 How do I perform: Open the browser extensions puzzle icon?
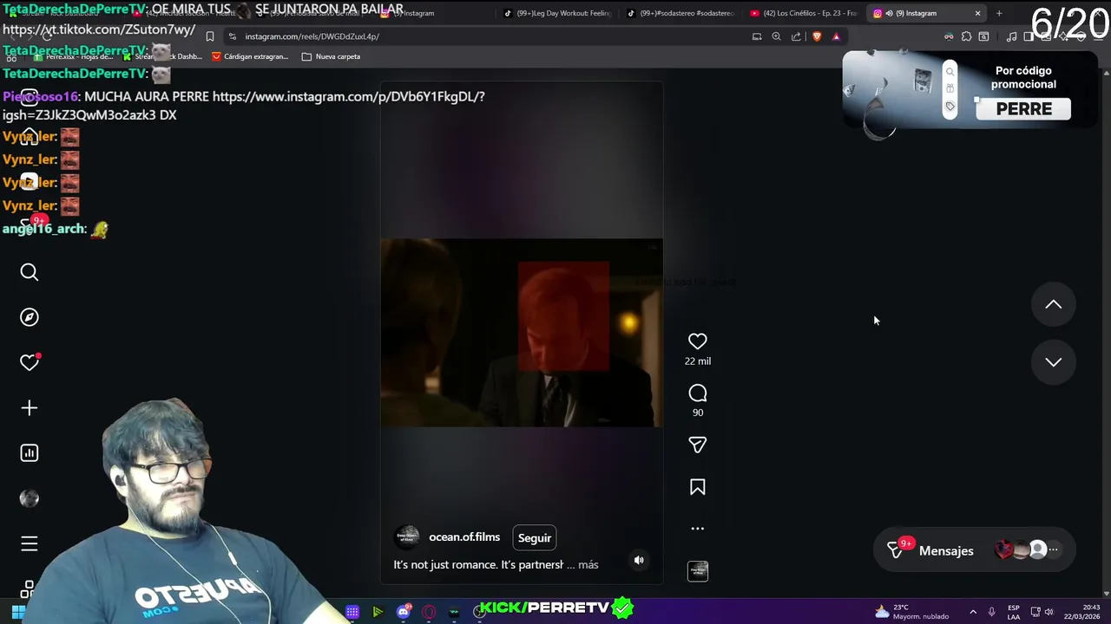tap(966, 36)
